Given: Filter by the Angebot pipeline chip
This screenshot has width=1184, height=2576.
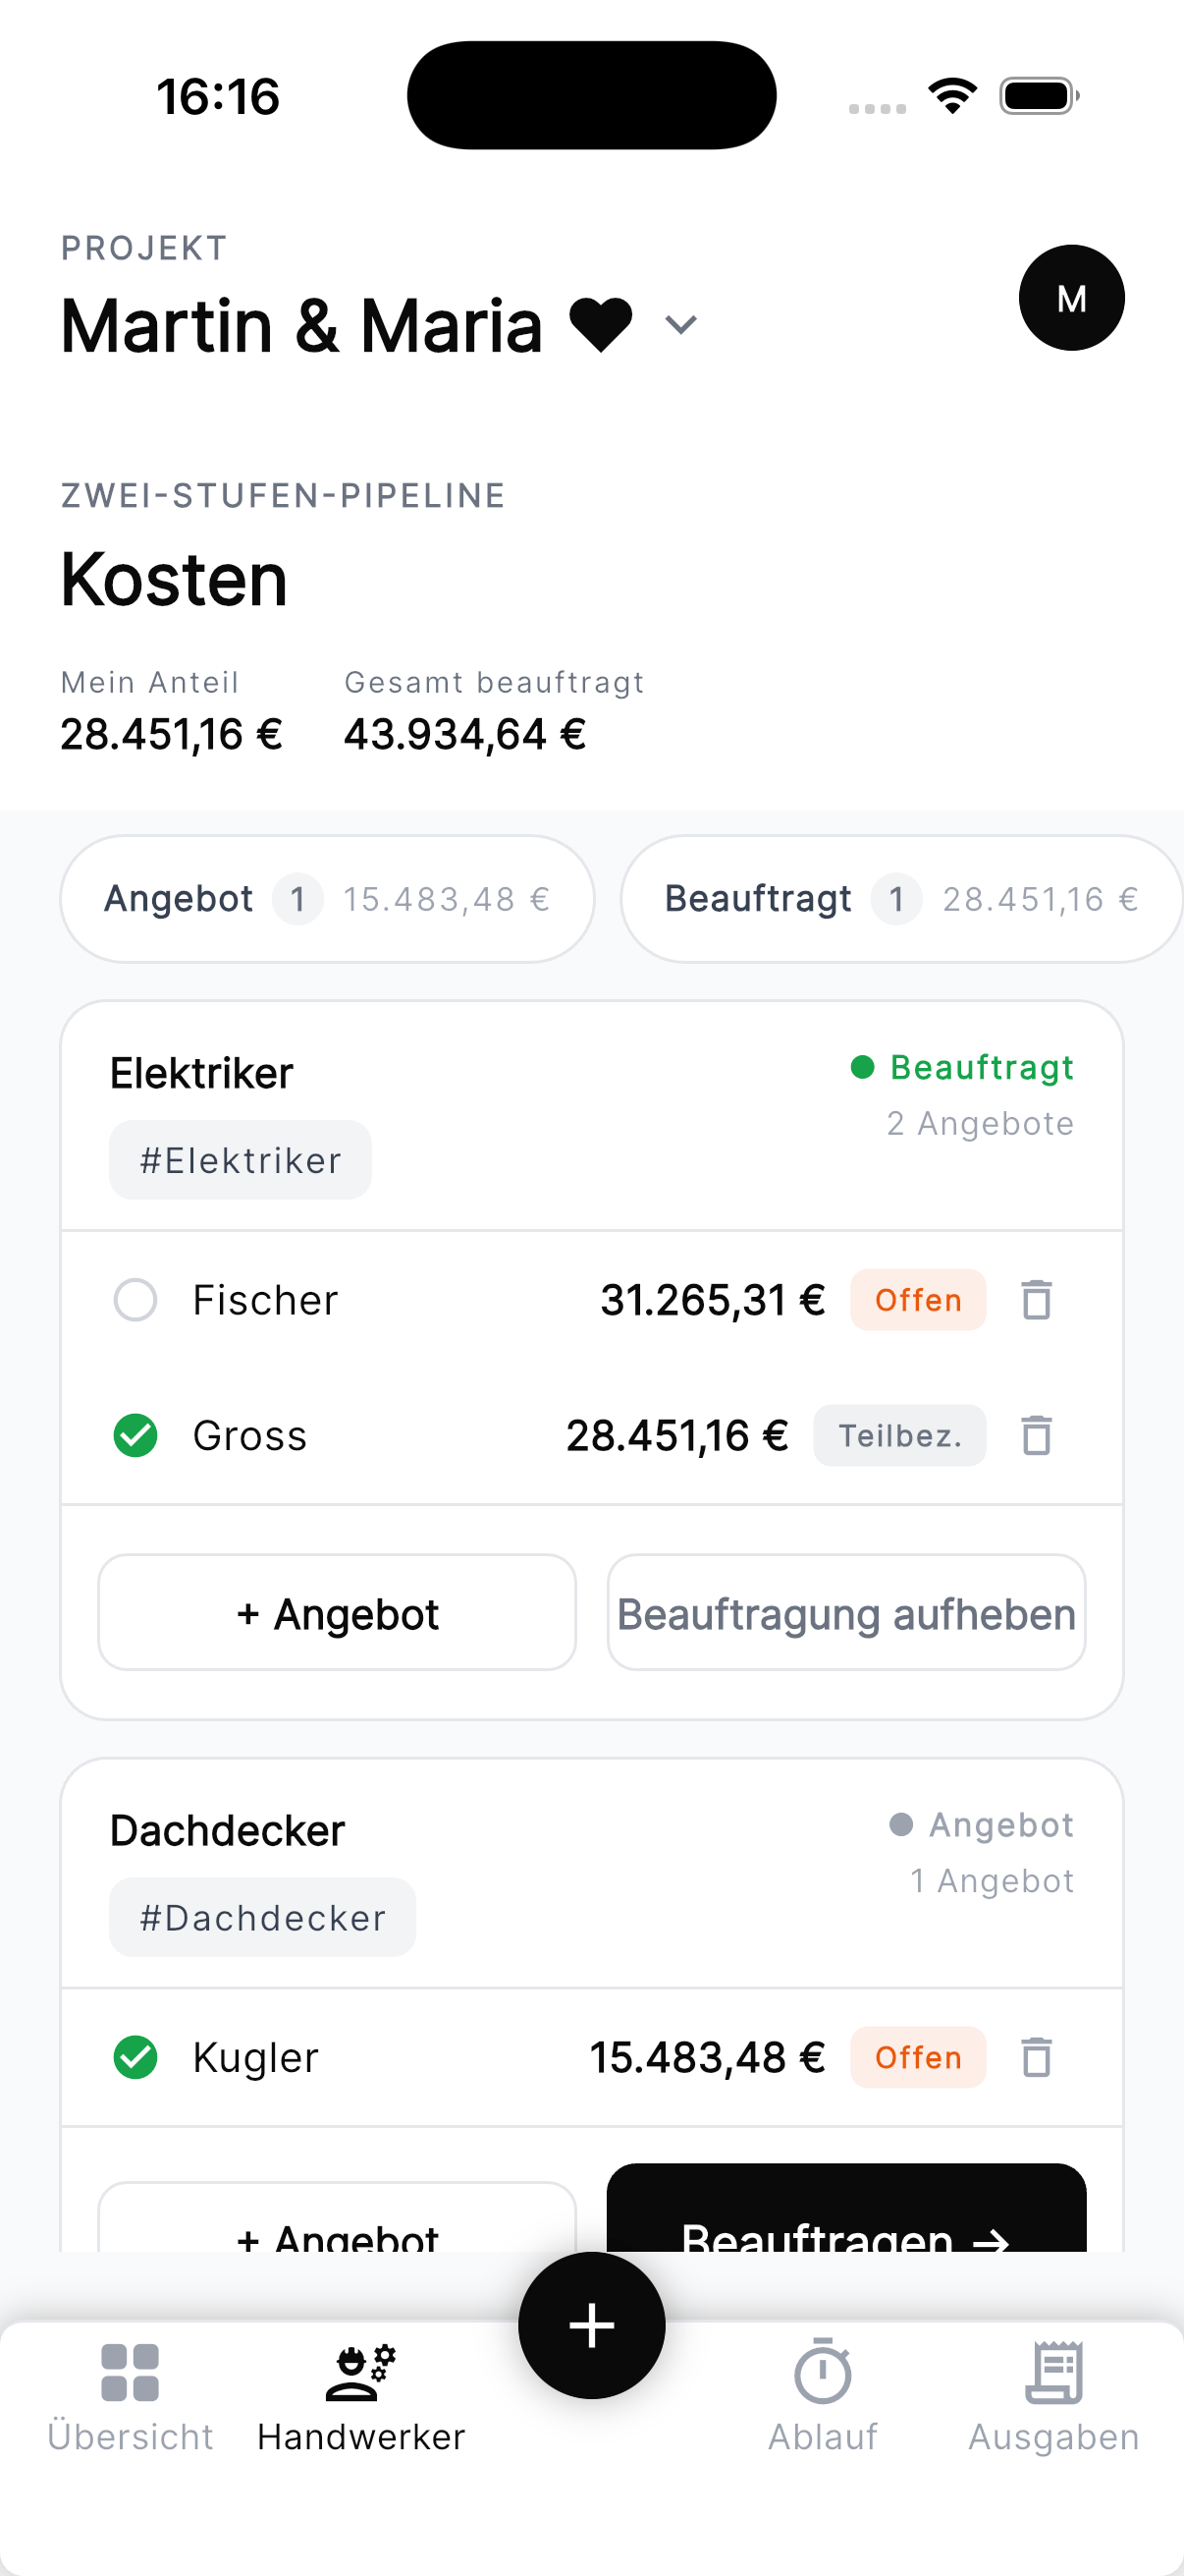Looking at the screenshot, I should tap(327, 898).
